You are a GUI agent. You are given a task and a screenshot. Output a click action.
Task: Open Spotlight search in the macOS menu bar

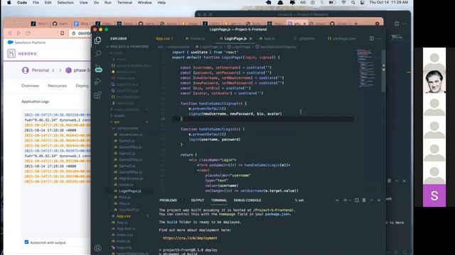[353, 3]
